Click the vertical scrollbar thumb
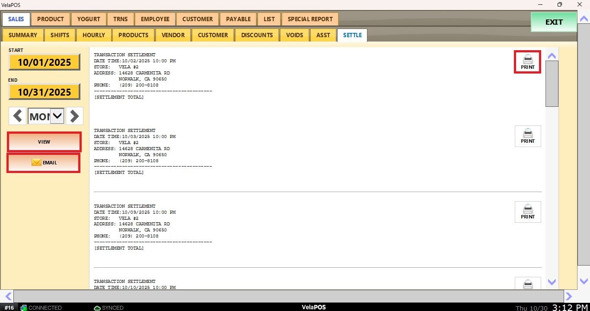This screenshot has height=311, width=590. click(552, 83)
